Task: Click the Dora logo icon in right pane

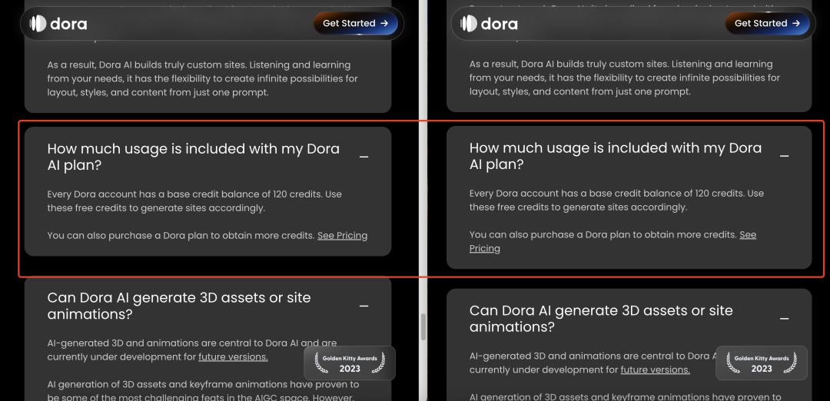Action: tap(469, 24)
